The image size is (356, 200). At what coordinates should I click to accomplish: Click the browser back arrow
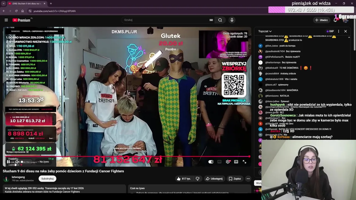tap(4, 11)
